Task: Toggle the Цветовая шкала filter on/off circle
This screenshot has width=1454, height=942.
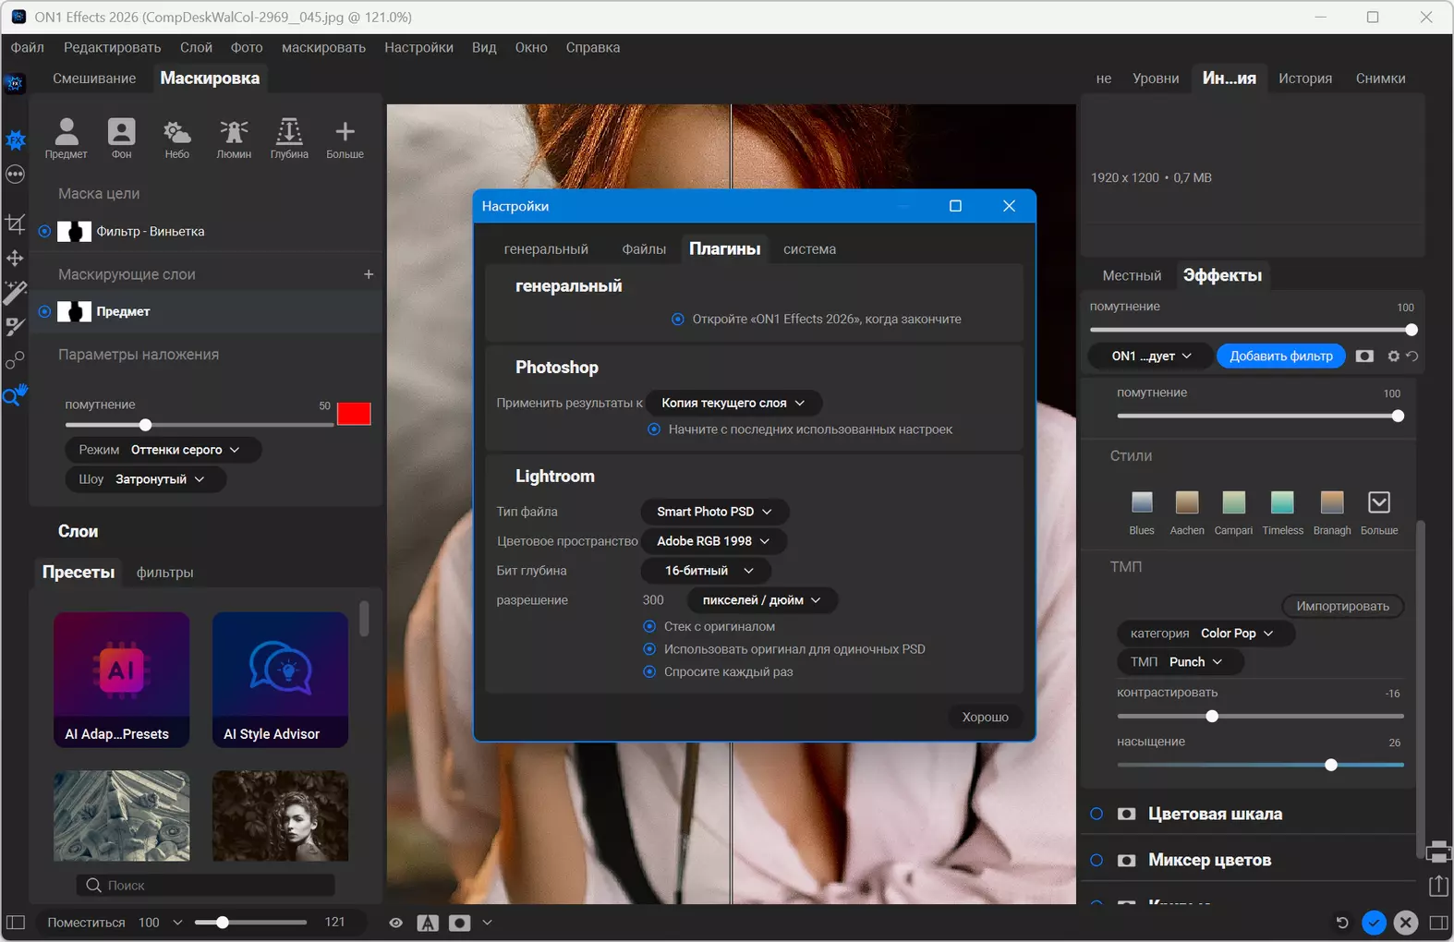Action: [1097, 814]
